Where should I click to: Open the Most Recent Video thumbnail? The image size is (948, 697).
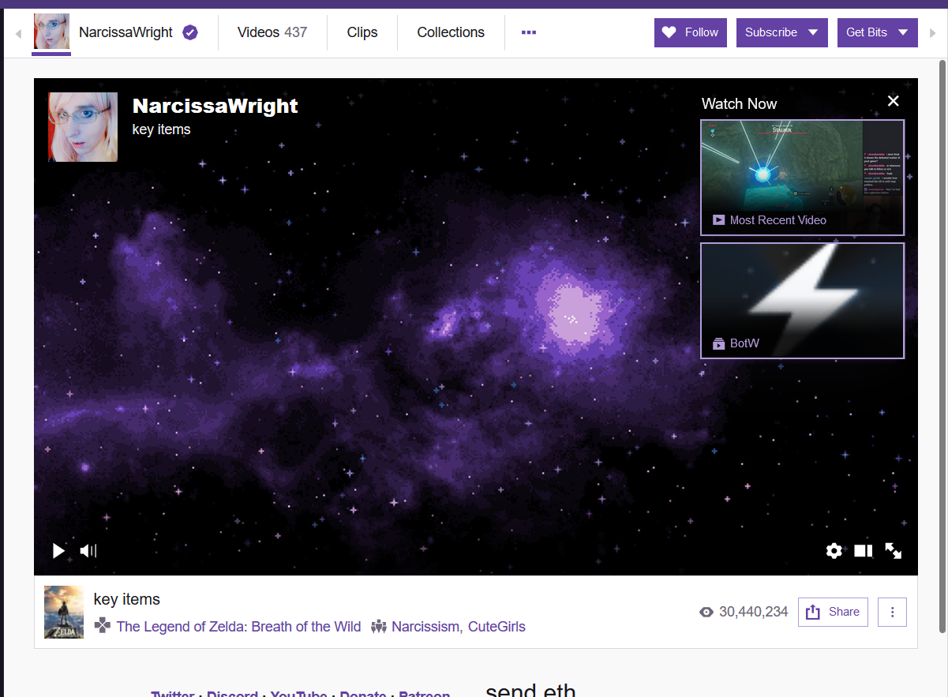click(802, 178)
